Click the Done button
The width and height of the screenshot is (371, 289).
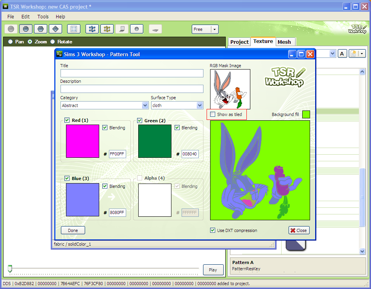coord(73,230)
